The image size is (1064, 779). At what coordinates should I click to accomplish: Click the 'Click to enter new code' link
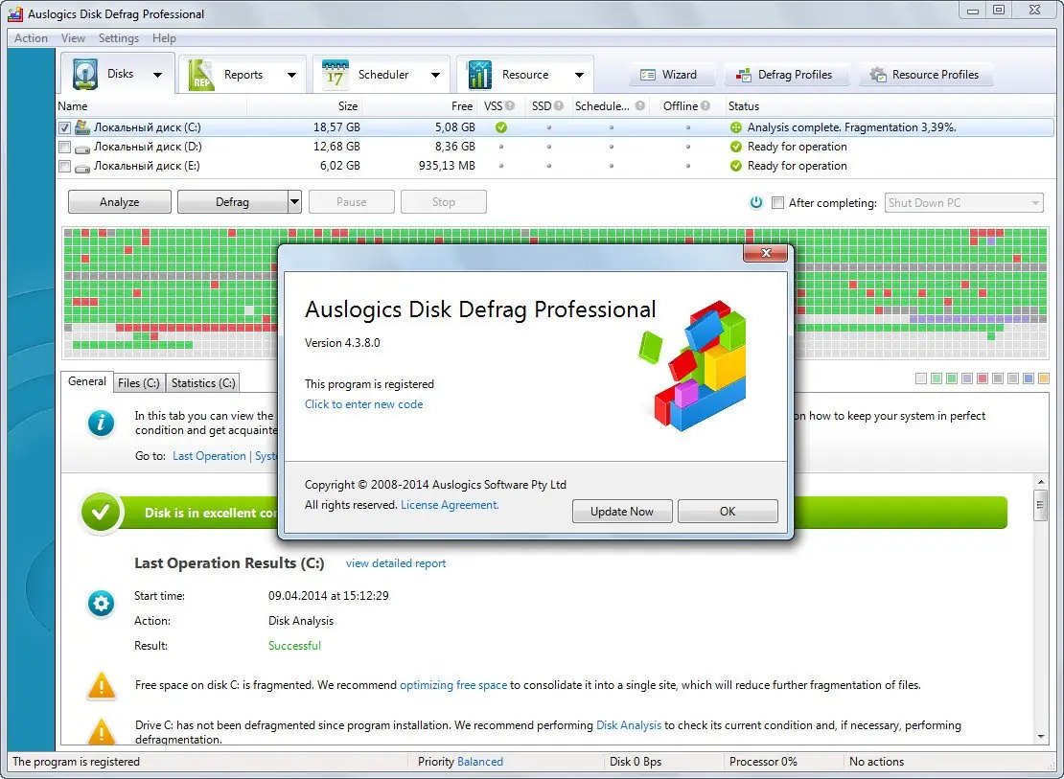coord(363,403)
